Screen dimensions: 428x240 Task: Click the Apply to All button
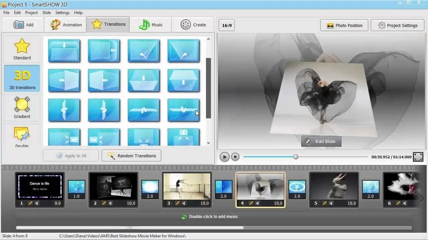pos(71,156)
